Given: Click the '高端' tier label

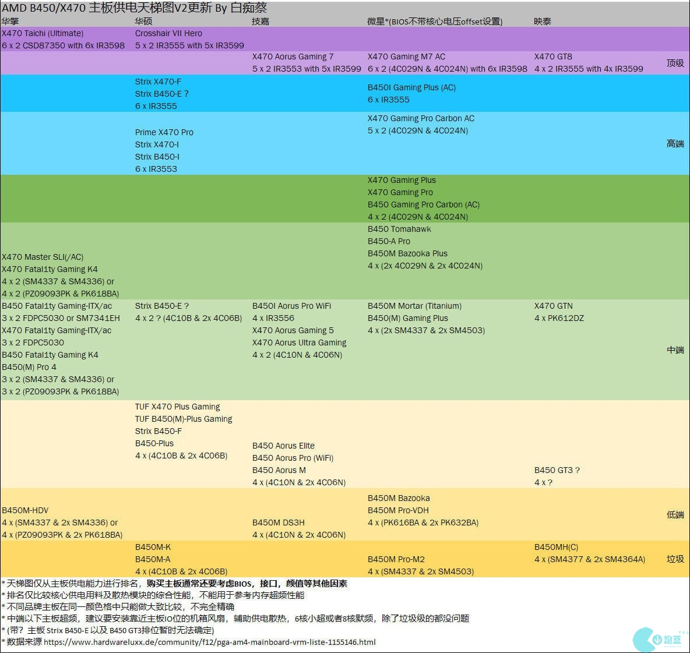Looking at the screenshot, I should pyautogui.click(x=675, y=144).
